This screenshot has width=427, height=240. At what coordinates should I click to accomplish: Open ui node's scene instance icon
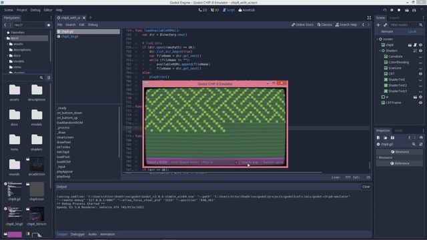(x=415, y=97)
